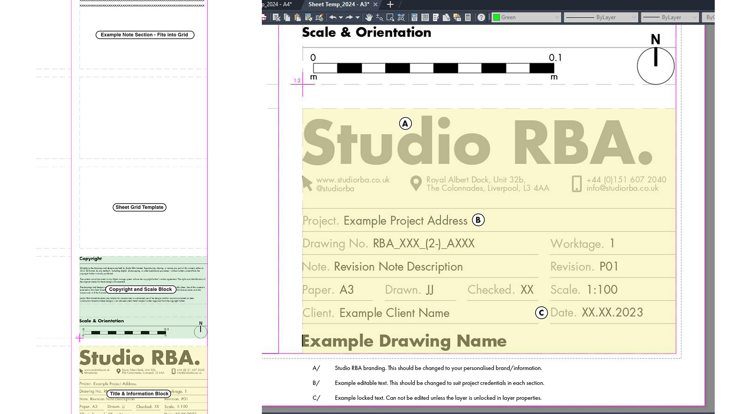Viewport: 737px width, 414px height.
Task: Click the Redo arrow in the toolbar
Action: pos(349,18)
